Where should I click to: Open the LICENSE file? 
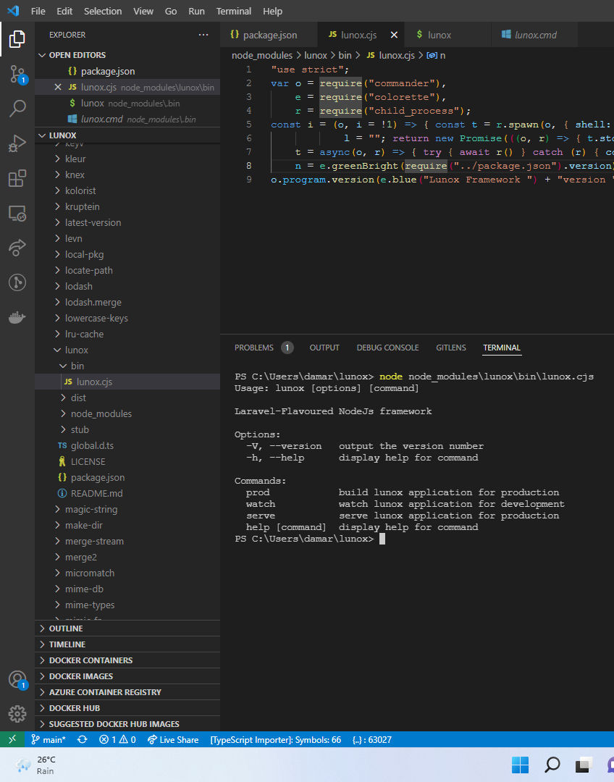point(127,461)
